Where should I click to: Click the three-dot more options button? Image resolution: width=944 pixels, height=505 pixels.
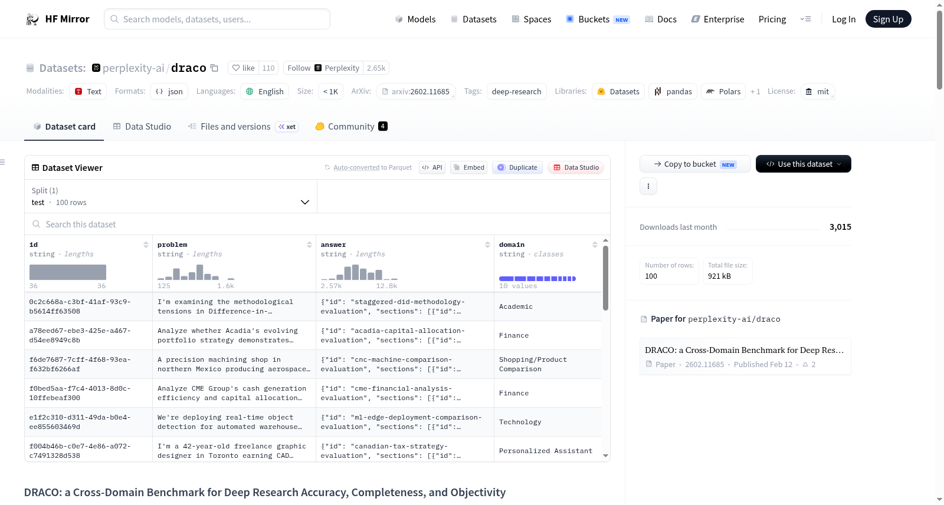[x=648, y=186]
